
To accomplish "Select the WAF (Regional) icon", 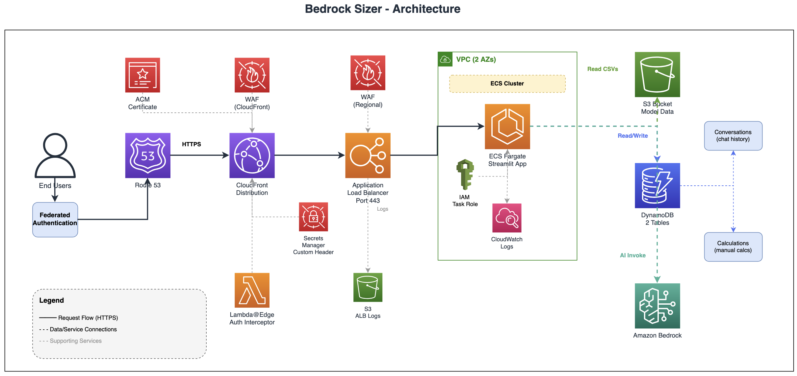I will point(368,73).
